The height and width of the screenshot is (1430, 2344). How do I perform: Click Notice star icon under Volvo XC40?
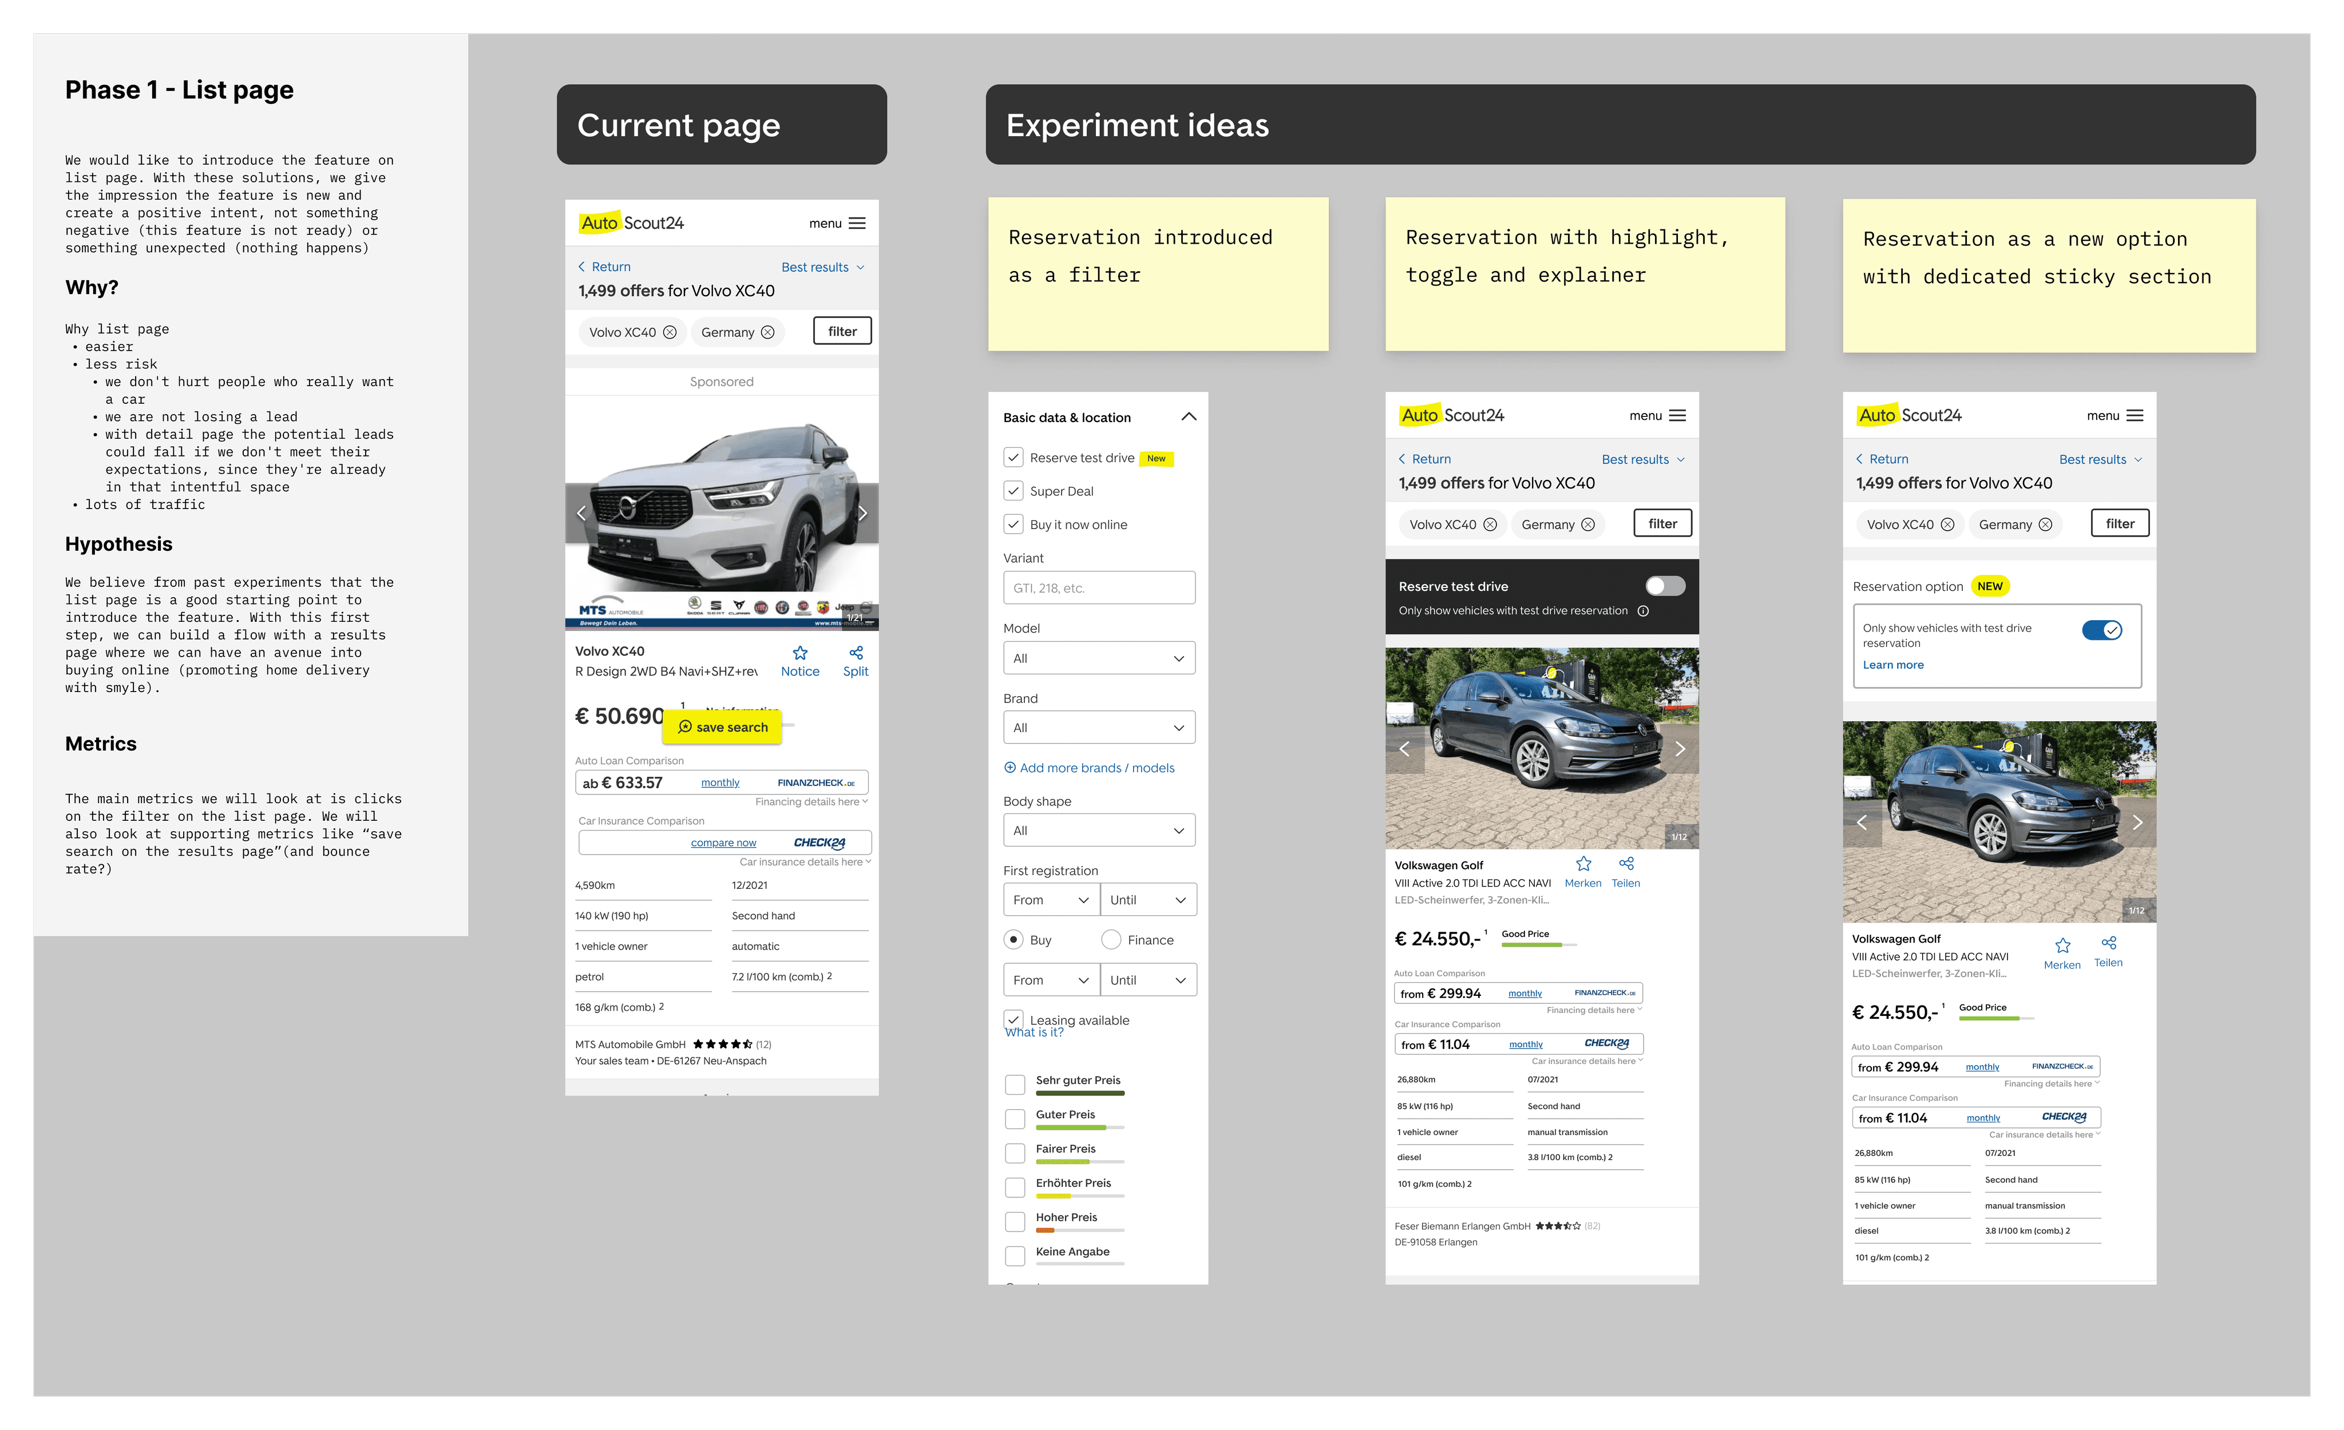[800, 653]
